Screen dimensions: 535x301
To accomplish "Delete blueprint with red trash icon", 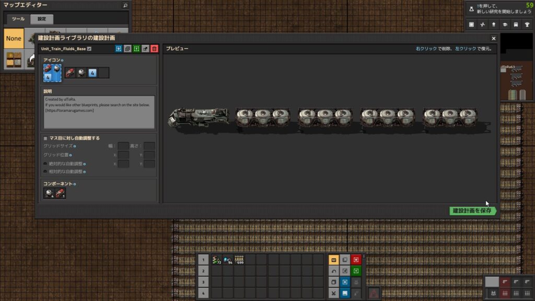I will click(x=154, y=49).
